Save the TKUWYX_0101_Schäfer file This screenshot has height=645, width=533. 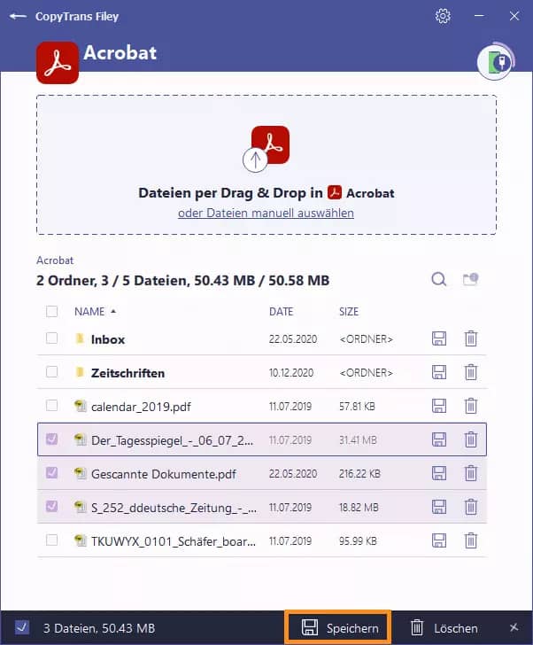tap(439, 540)
